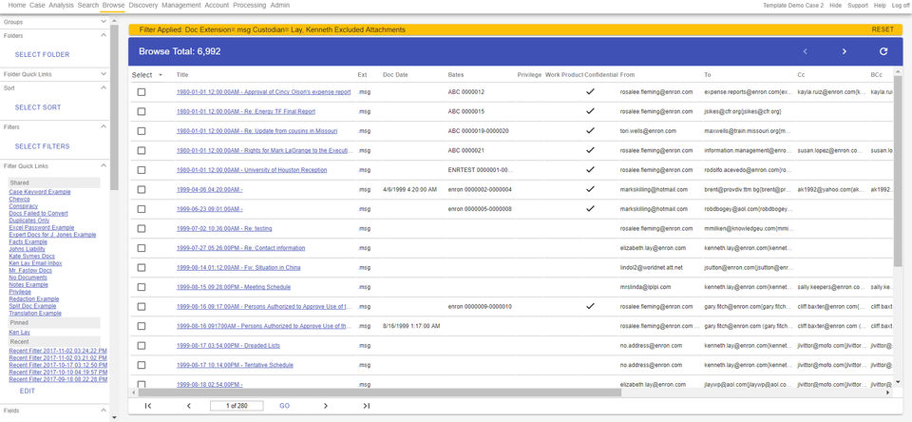Viewport: 912px width, 422px height.
Task: Switch to the Processing tab
Action: click(x=249, y=6)
